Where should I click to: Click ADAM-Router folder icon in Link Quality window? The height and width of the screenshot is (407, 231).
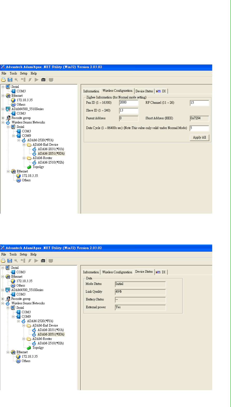pyautogui.click(x=29, y=339)
